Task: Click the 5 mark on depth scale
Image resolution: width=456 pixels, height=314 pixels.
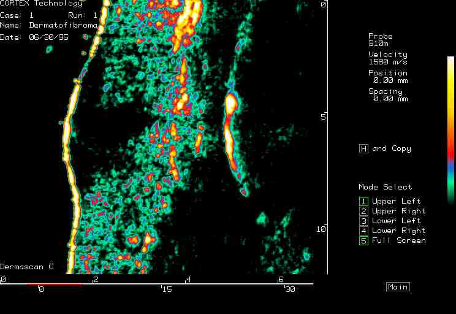Action: [323, 117]
